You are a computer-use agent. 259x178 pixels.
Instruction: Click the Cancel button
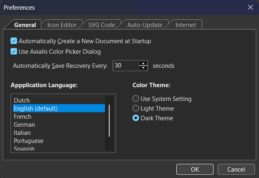click(236, 169)
